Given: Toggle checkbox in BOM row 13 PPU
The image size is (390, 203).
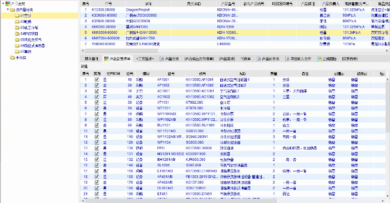Looking at the screenshot, I should pyautogui.click(x=97, y=148).
